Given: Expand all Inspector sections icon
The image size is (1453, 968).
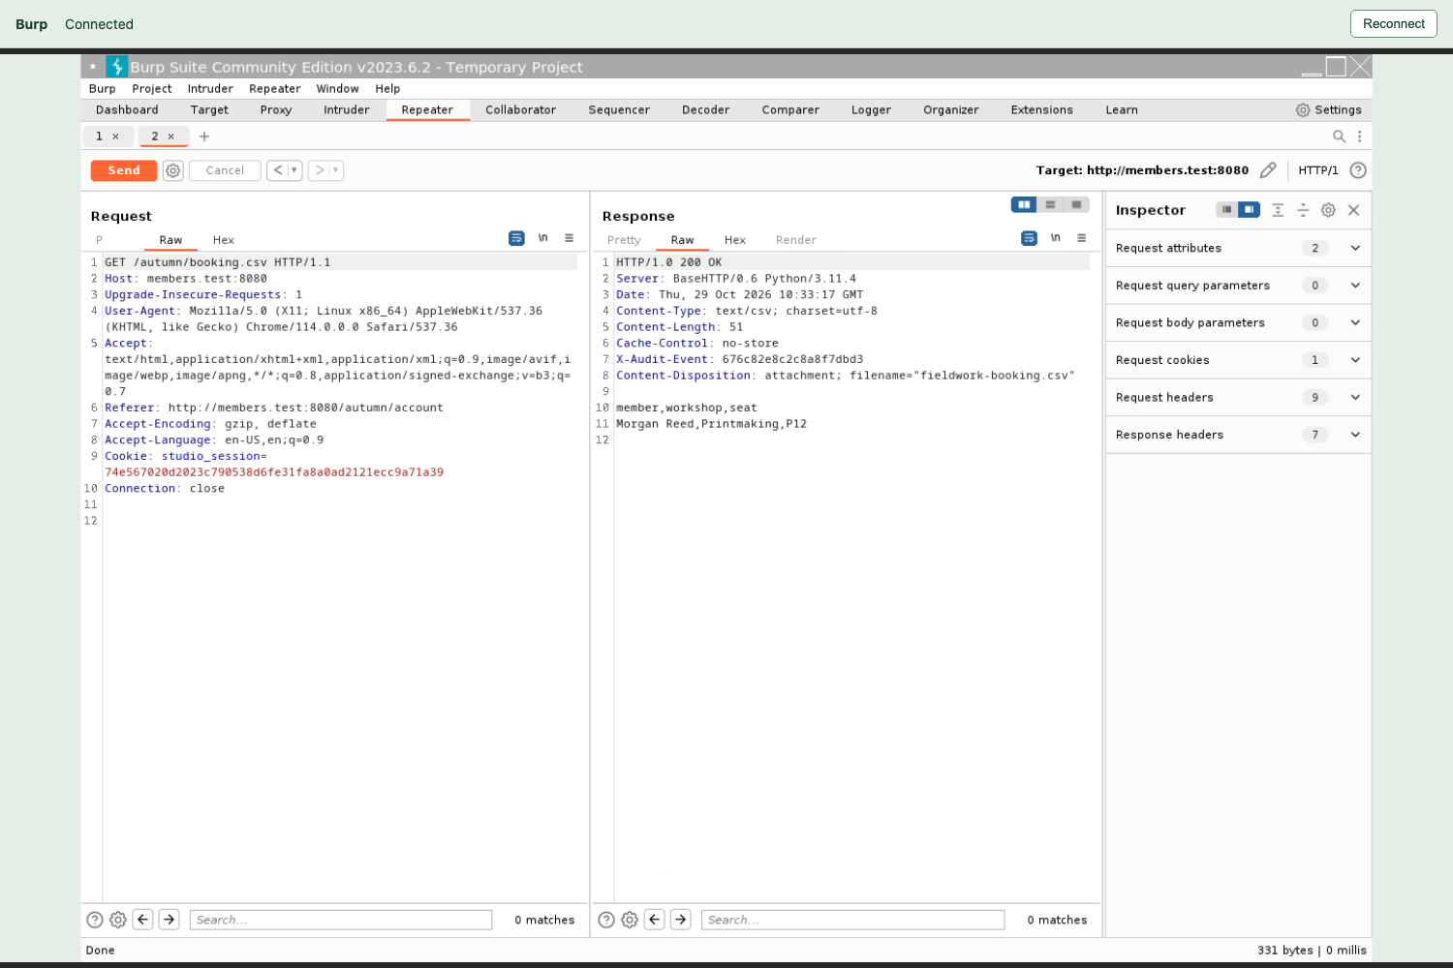Looking at the screenshot, I should [x=1278, y=210].
